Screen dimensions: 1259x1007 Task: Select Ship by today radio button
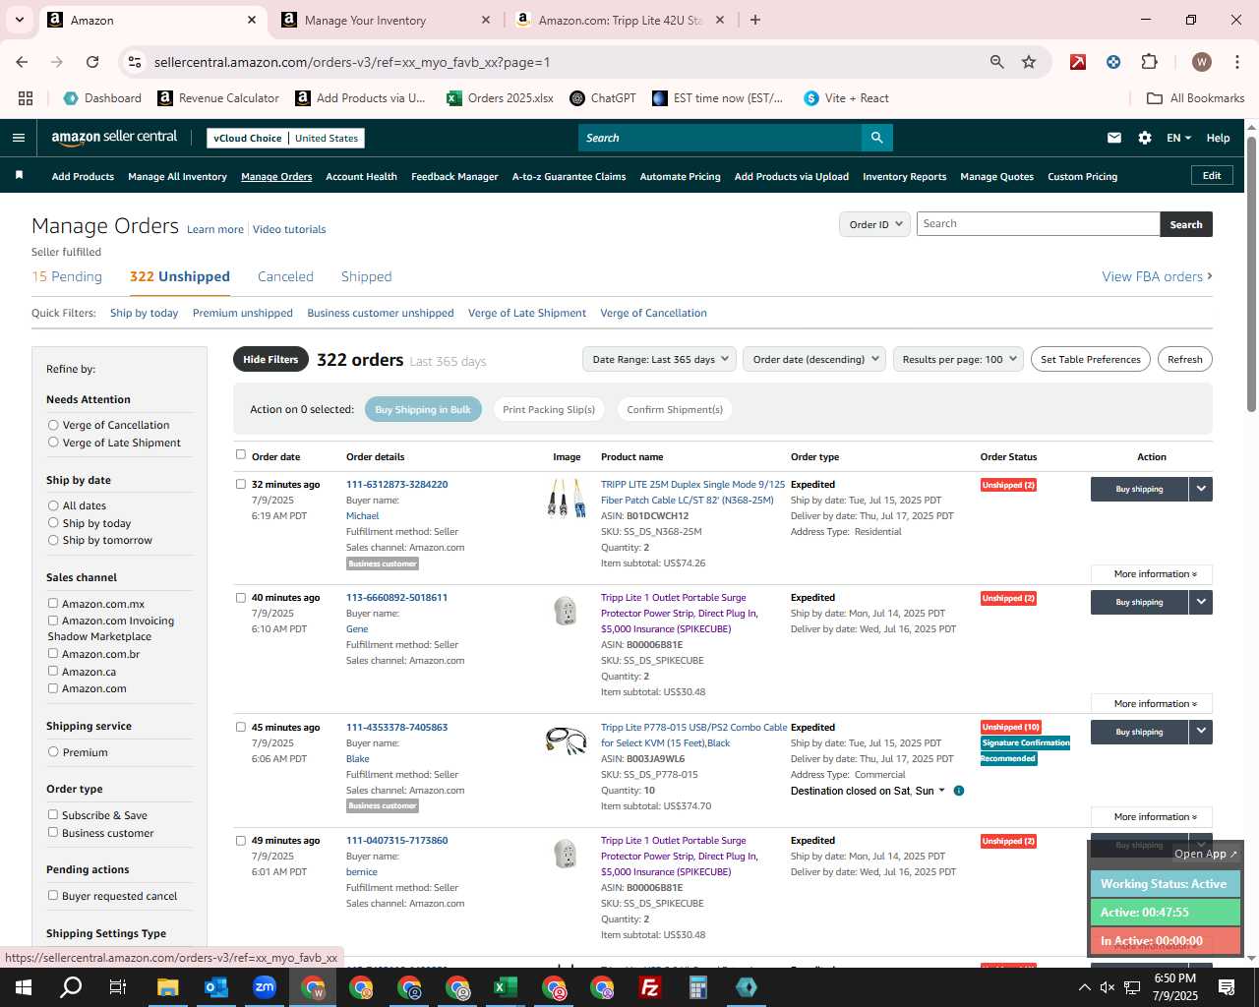[53, 523]
